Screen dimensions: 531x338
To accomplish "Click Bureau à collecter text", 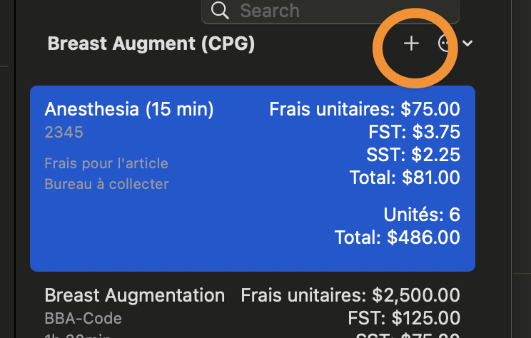I will [x=106, y=184].
